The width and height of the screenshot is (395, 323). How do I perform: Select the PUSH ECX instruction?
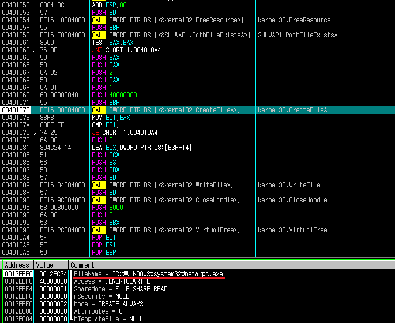point(106,155)
